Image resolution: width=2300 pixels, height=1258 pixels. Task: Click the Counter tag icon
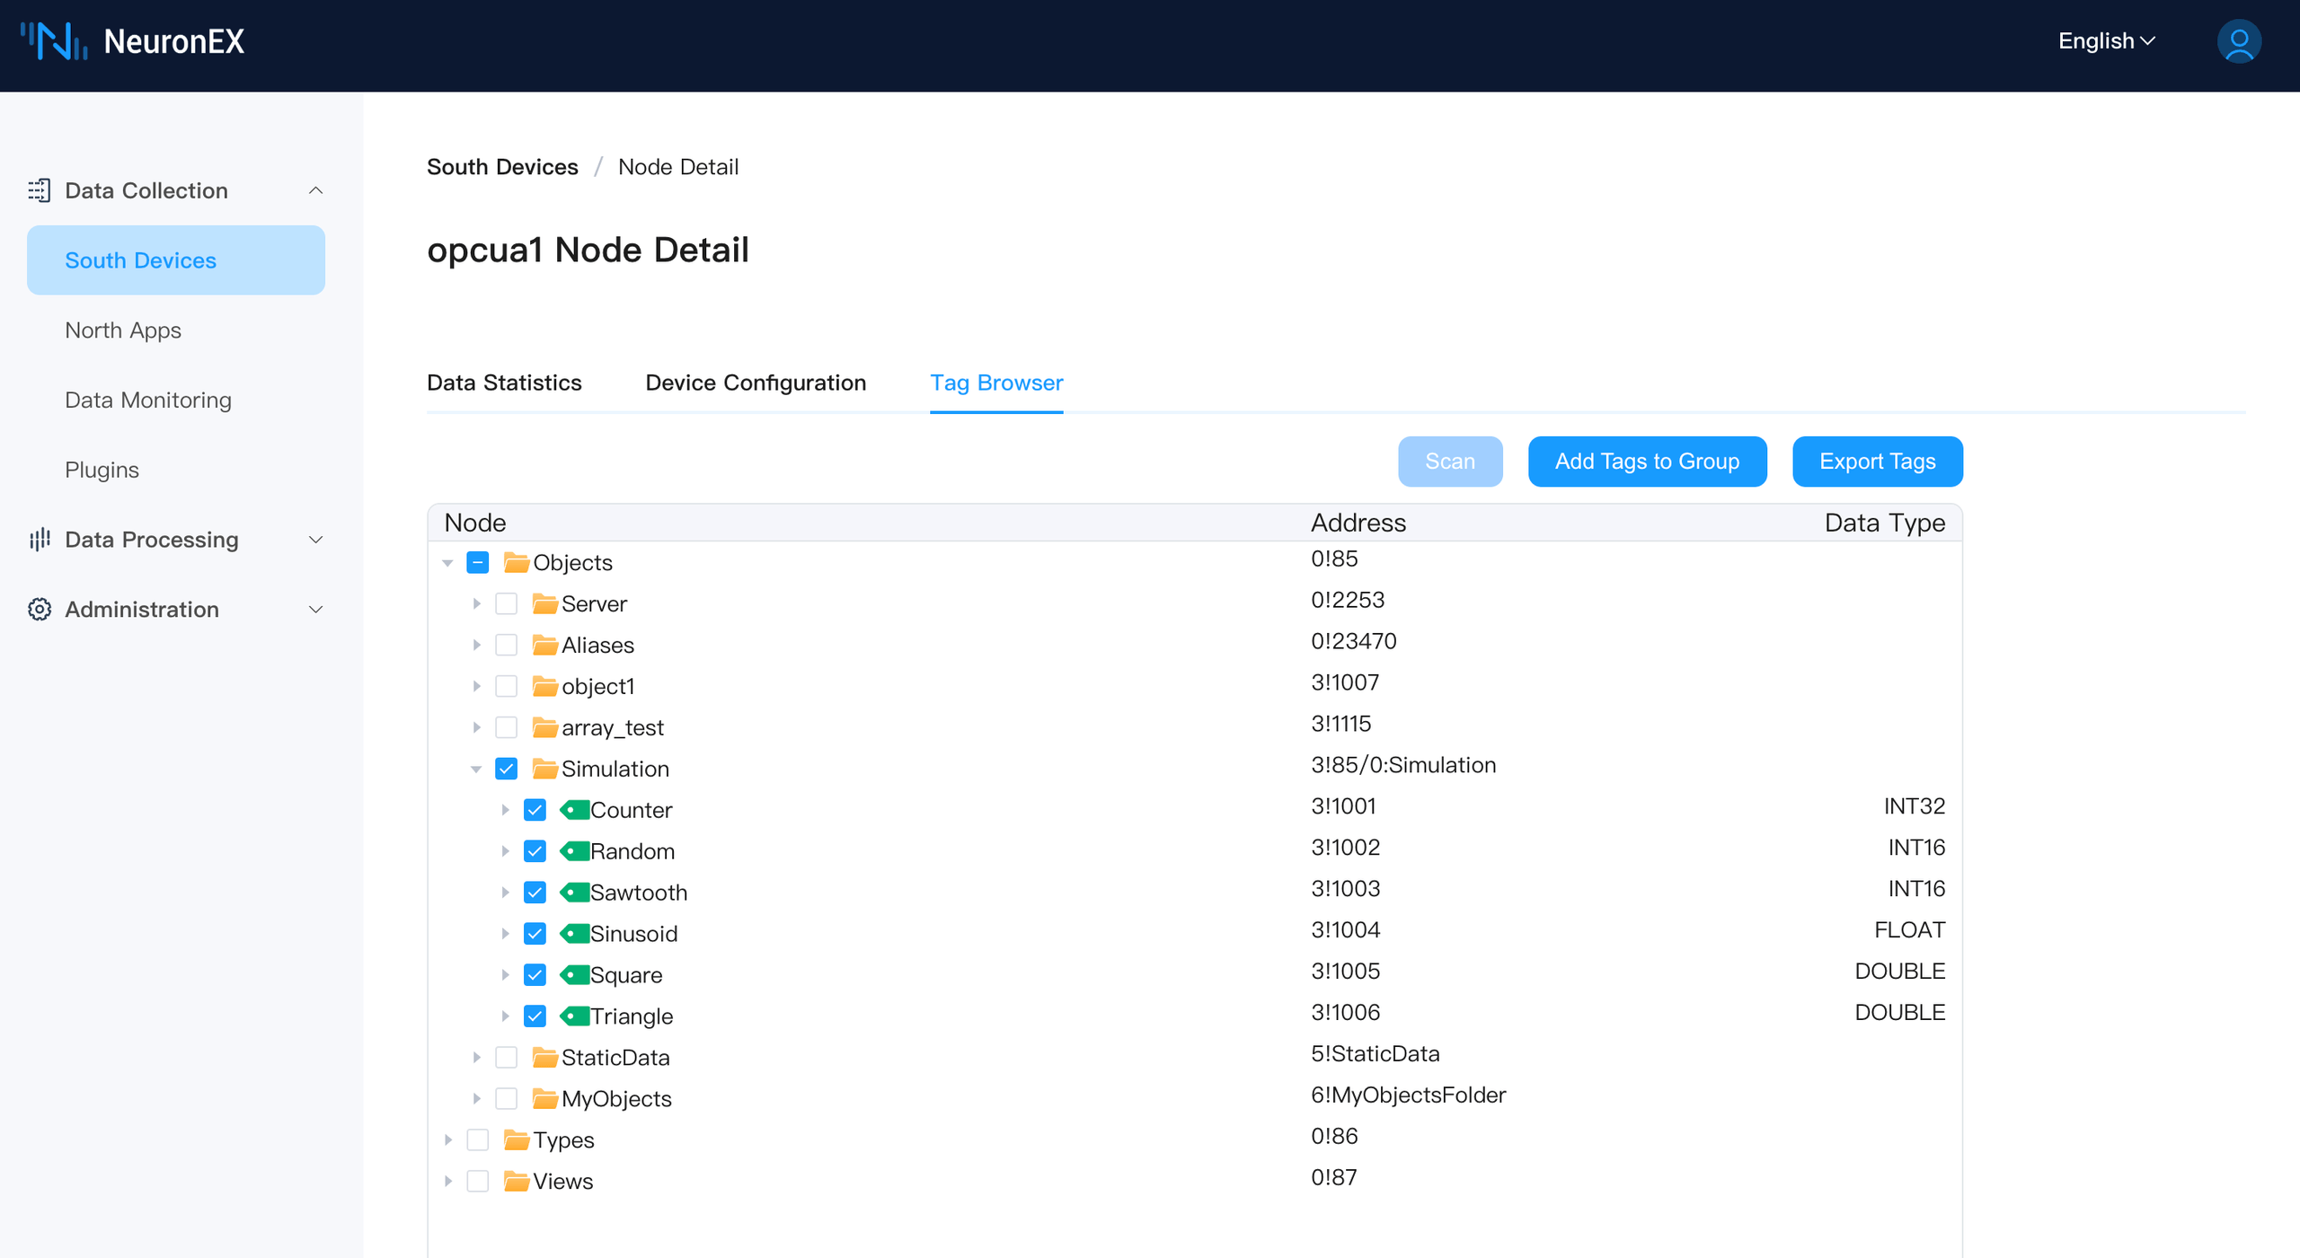click(x=575, y=809)
